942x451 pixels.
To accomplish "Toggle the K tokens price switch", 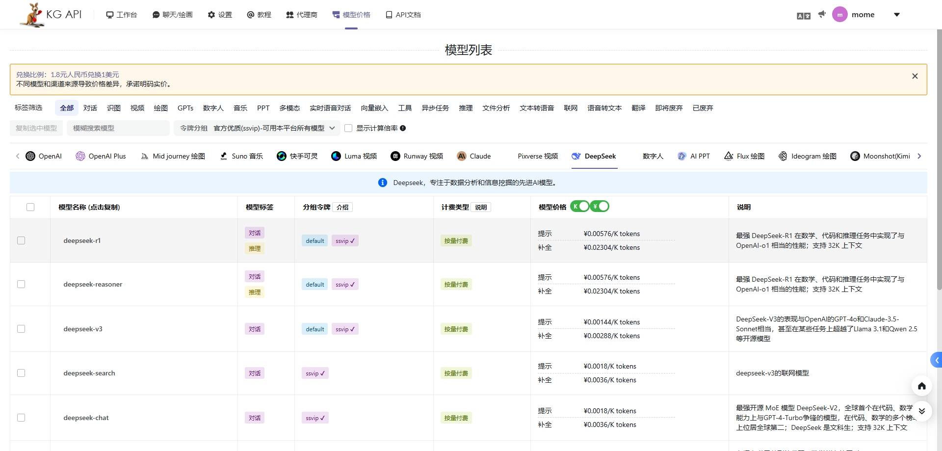I will [580, 207].
